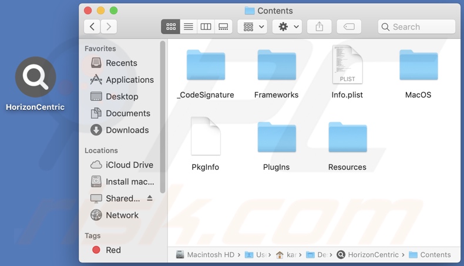Click the Locations section header
The width and height of the screenshot is (464, 266).
(x=101, y=150)
